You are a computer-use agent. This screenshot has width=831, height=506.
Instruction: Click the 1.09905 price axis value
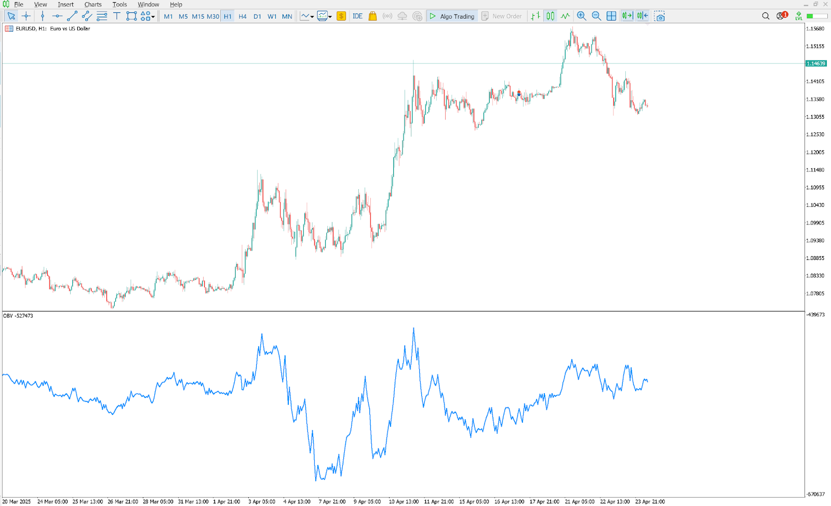(815, 223)
